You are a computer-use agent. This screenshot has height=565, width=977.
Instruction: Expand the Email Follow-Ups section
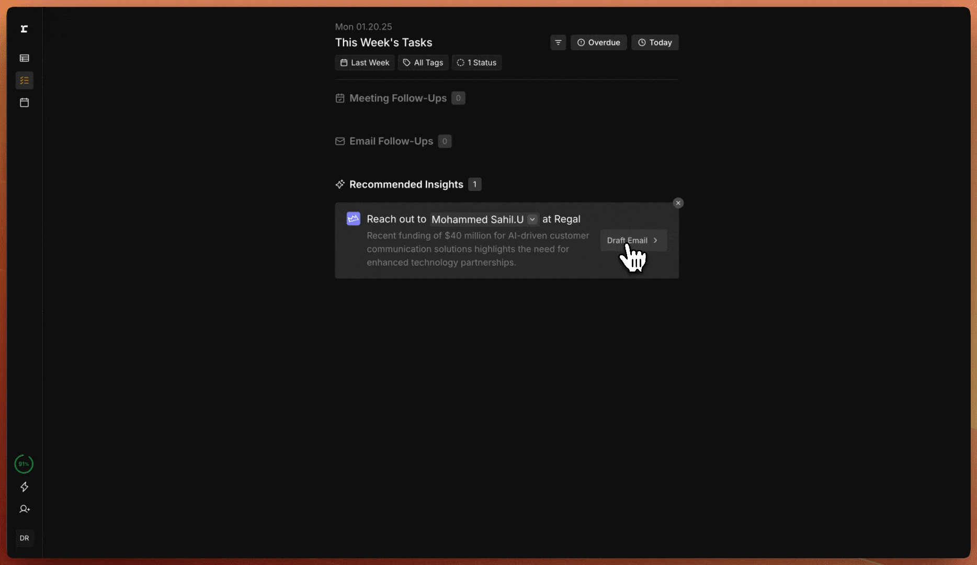(x=391, y=141)
